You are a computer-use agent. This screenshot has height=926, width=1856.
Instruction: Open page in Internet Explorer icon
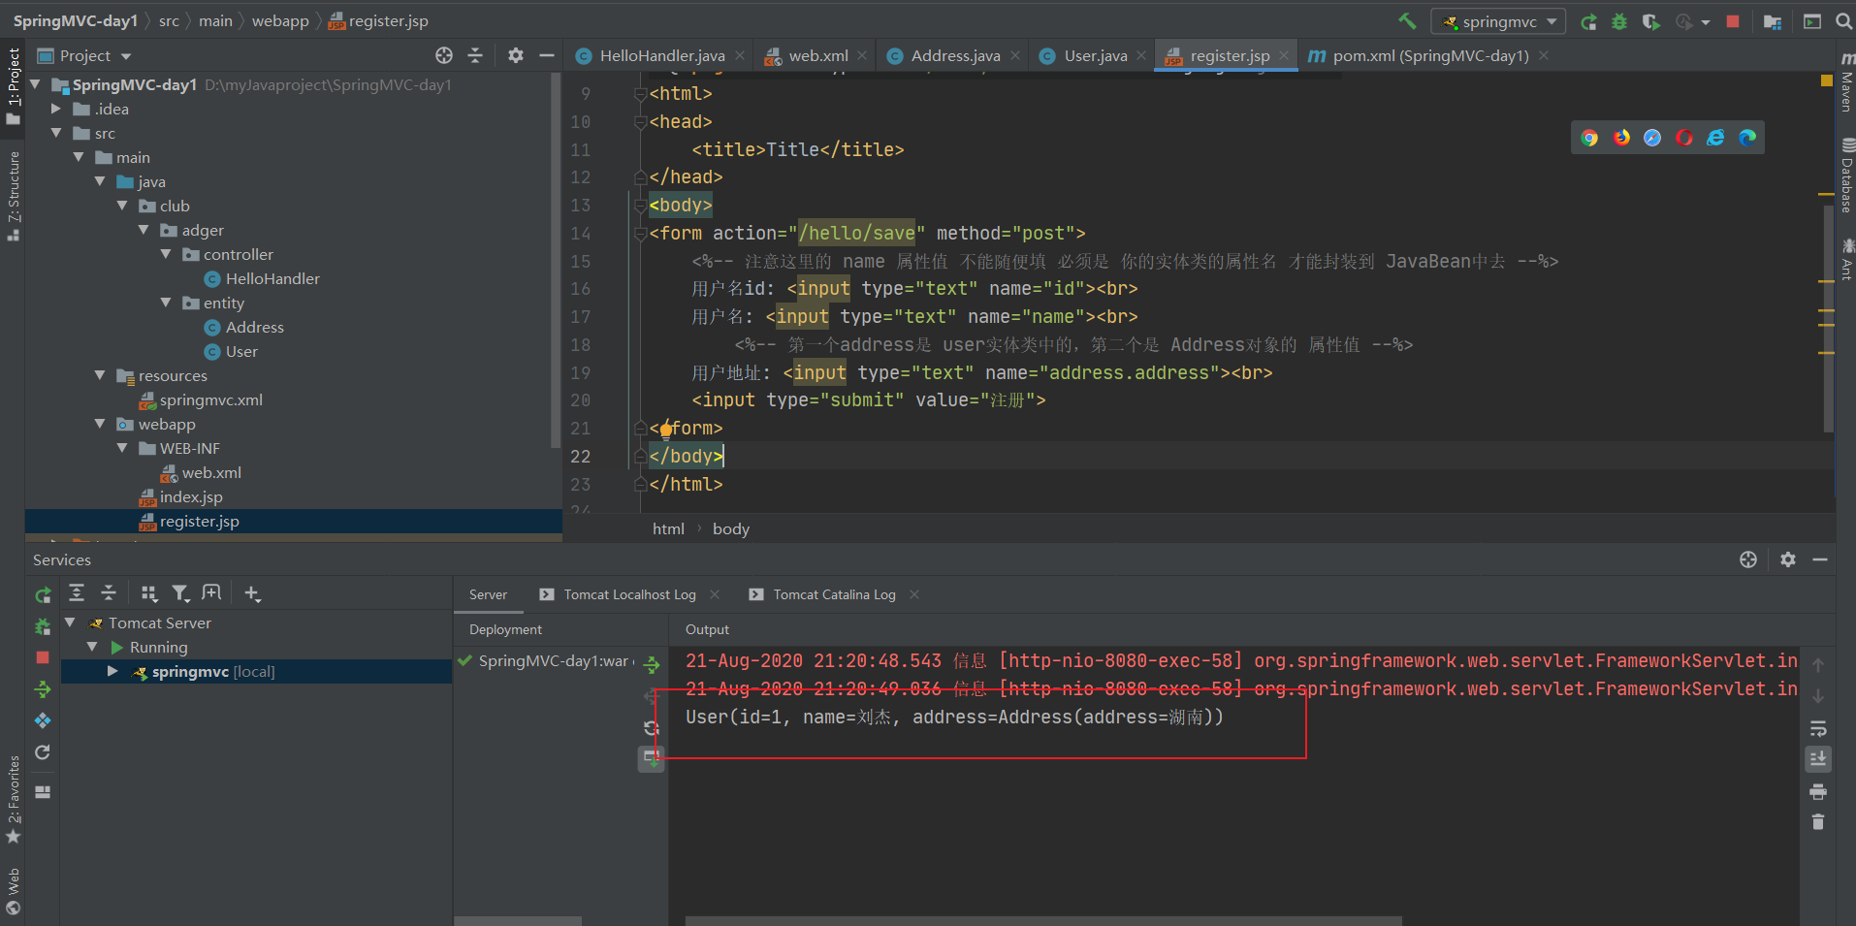pos(1715,138)
